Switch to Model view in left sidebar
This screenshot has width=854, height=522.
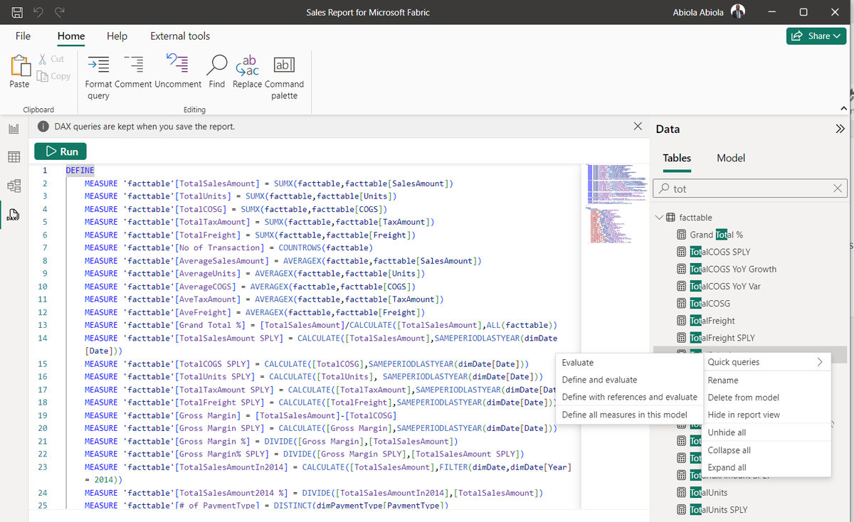[x=13, y=186]
